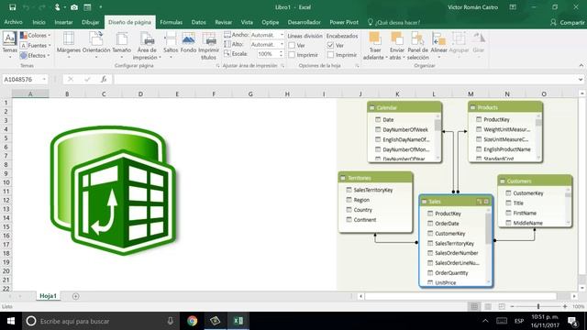
Task: Click the Save icon in quick access toolbar
Action: pos(12,7)
